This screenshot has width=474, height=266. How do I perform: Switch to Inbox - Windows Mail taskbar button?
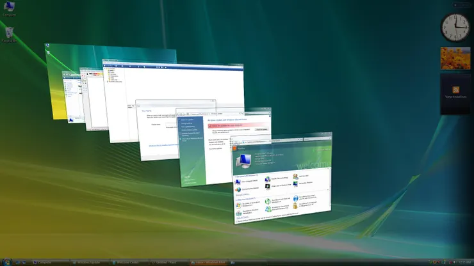209,262
